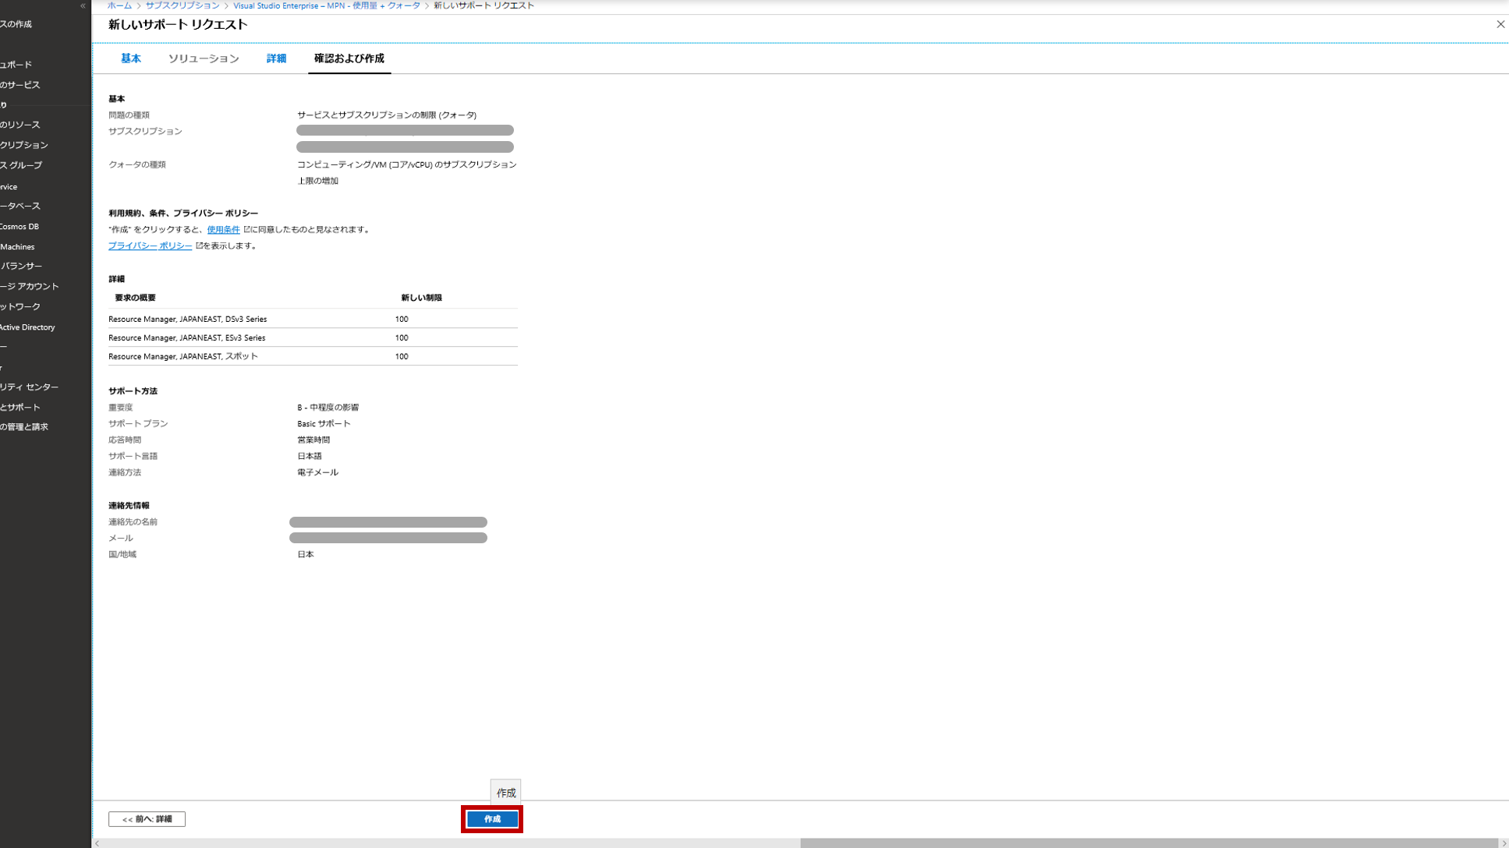Click right arrow of horizontal scrollbar
The width and height of the screenshot is (1509, 848).
(x=1504, y=843)
